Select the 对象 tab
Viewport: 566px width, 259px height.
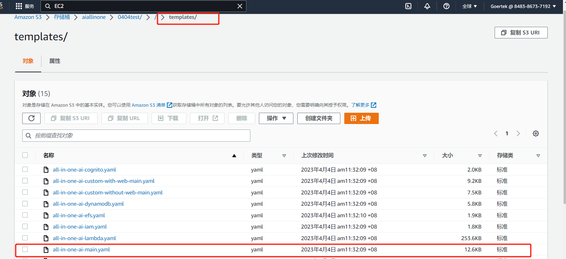pyautogui.click(x=28, y=61)
